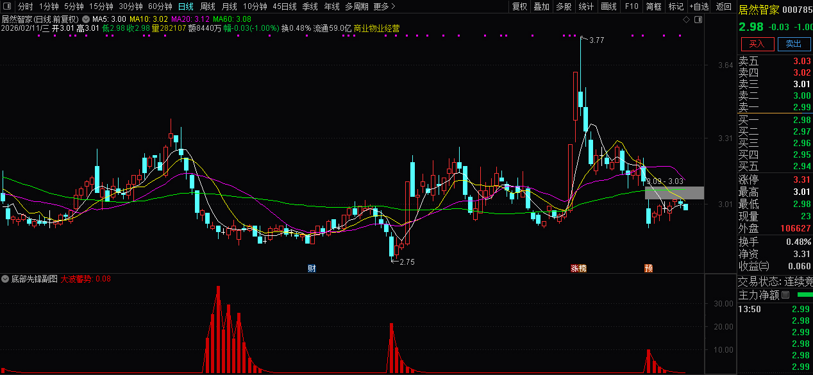Switch to 30分钟 chart period
813x375 pixels.
click(131, 6)
